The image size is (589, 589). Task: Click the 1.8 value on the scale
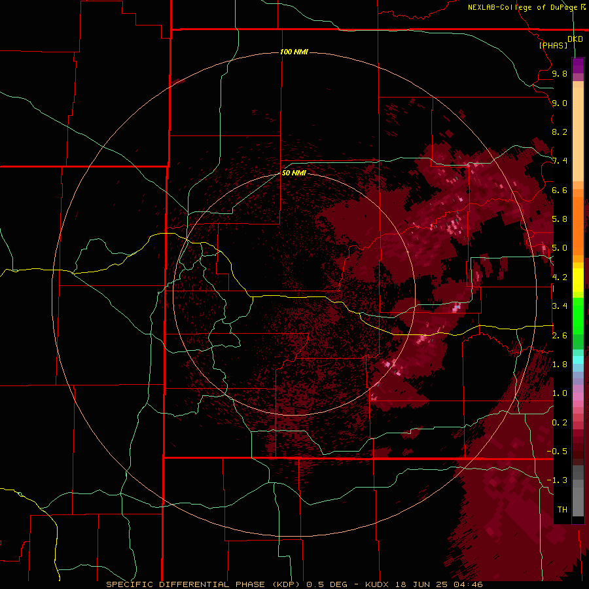560,365
